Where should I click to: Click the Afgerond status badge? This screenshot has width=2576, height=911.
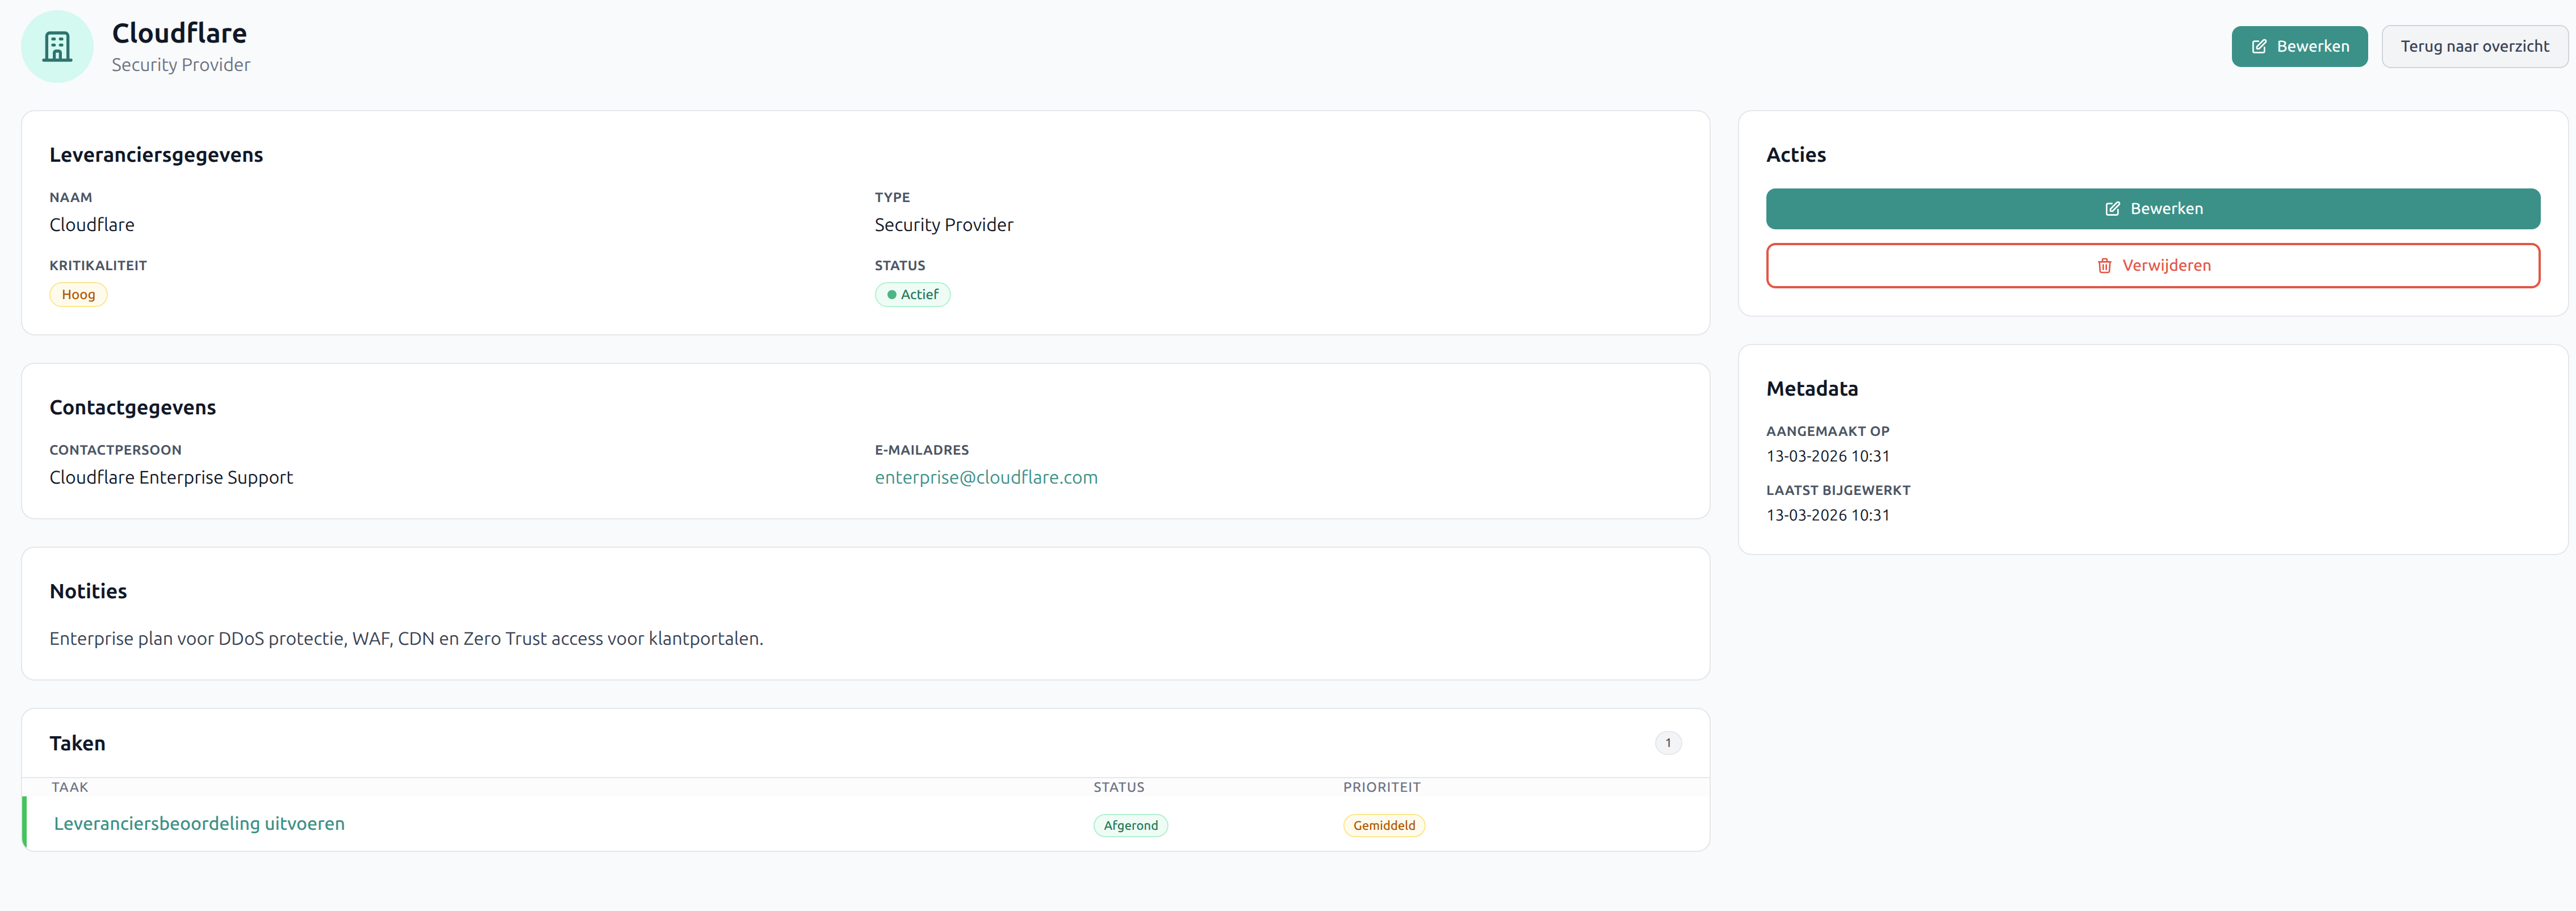click(x=1130, y=826)
